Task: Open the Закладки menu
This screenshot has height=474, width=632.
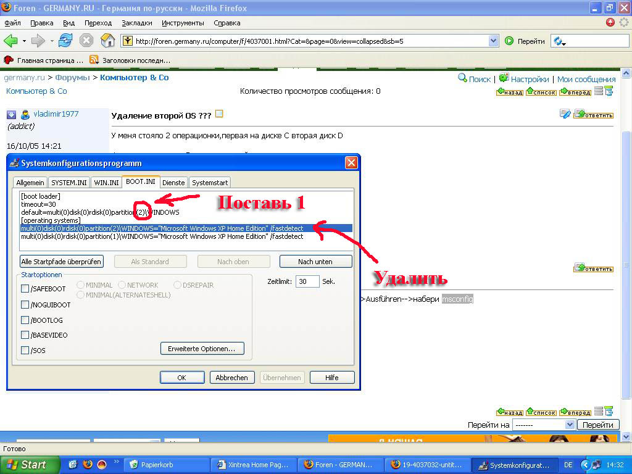Action: 136,23
